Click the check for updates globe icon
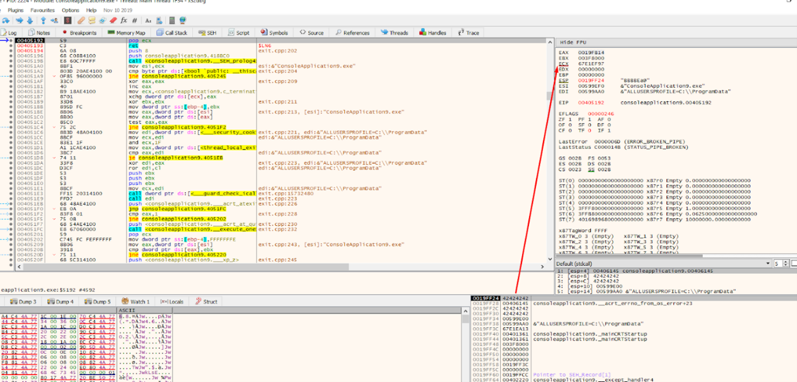 point(183,21)
